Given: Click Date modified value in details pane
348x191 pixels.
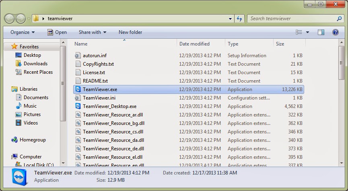Looking at the screenshot, I should pos(128,173).
